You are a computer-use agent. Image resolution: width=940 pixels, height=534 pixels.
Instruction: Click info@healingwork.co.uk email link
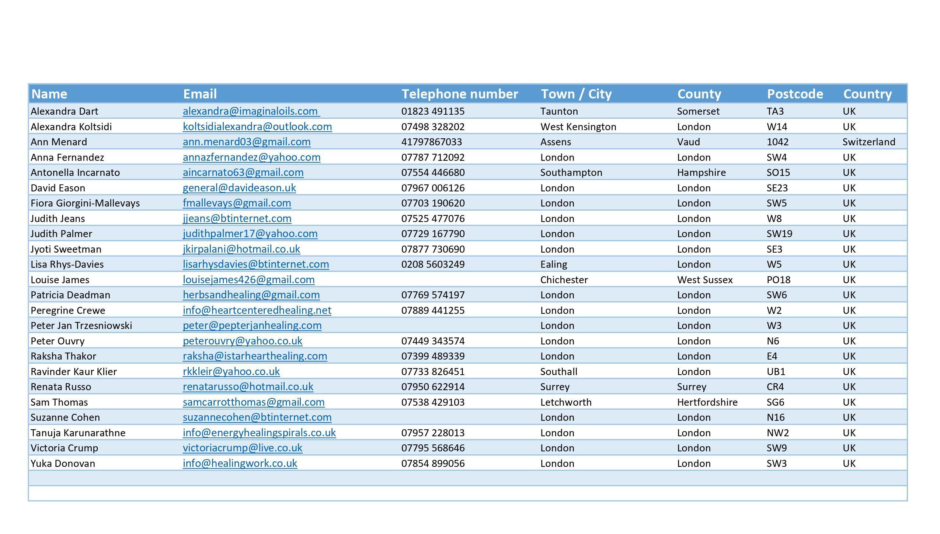(x=240, y=463)
